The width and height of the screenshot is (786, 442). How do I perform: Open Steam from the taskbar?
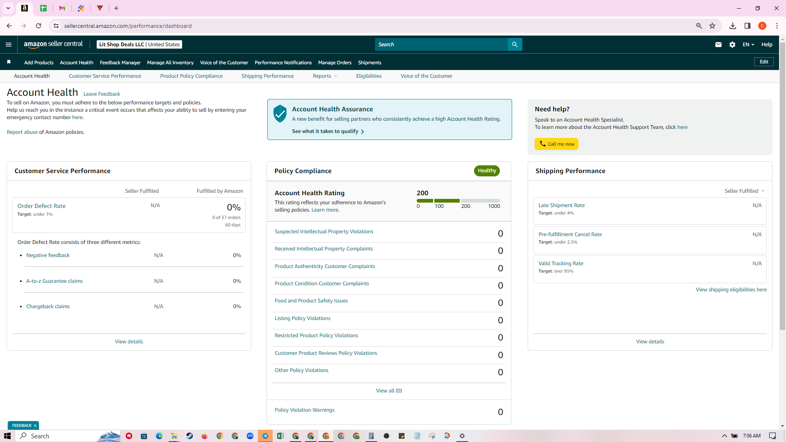[190, 436]
